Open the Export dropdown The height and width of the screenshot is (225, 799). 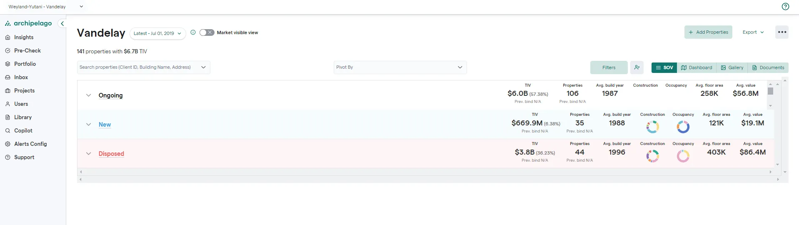pyautogui.click(x=753, y=32)
